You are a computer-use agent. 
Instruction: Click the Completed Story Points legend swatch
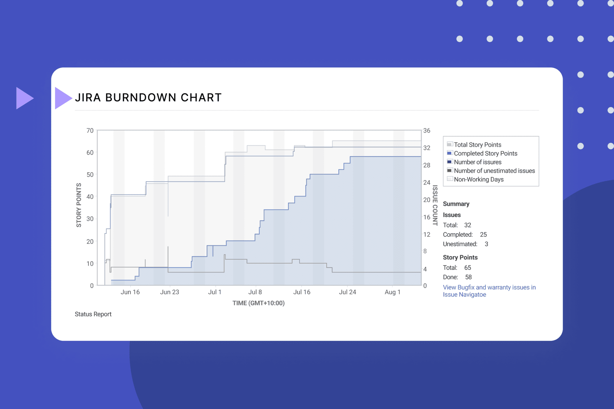click(x=449, y=153)
